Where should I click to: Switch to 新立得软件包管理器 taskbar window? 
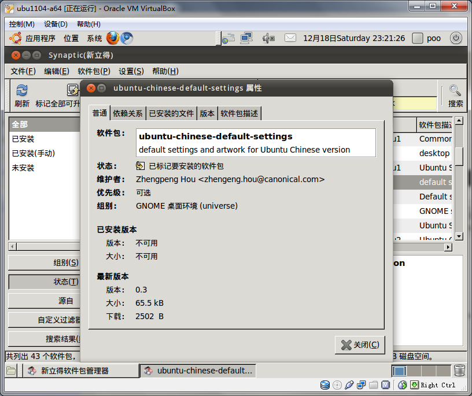81,371
